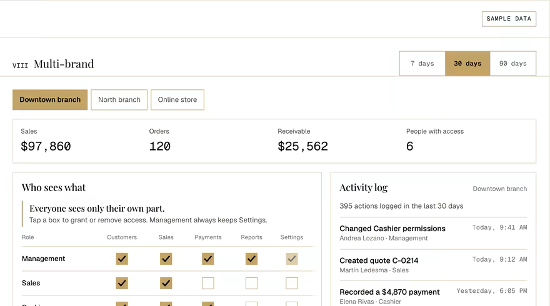Viewport: 550px width, 306px height.
Task: Click the Management role row label
Action: coord(44,259)
